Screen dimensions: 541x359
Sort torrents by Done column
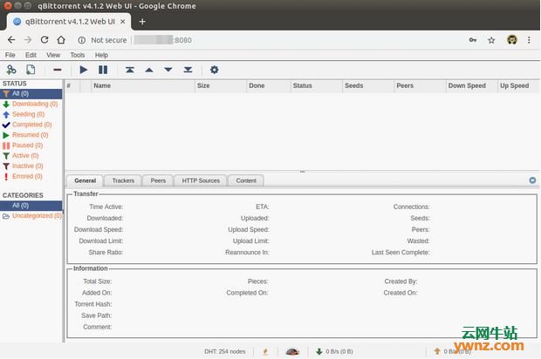coord(269,85)
